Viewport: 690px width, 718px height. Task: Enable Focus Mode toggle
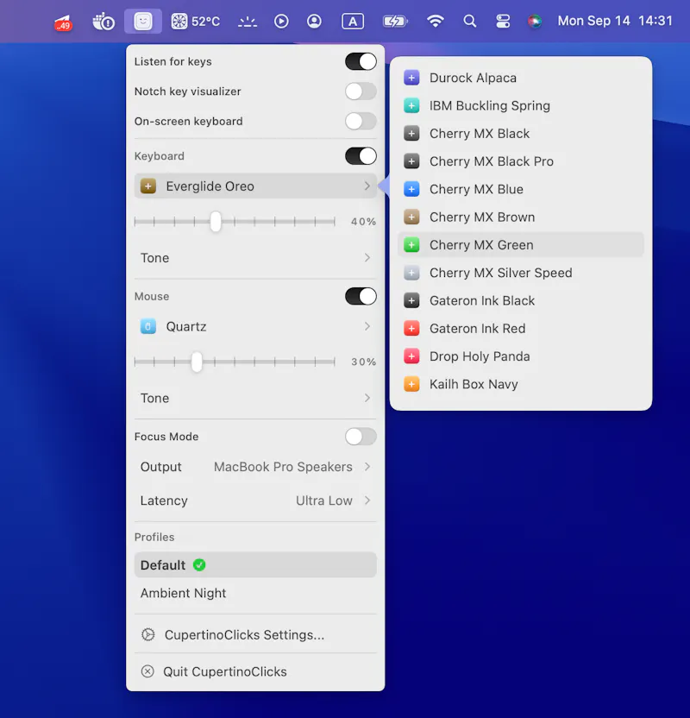pos(361,437)
